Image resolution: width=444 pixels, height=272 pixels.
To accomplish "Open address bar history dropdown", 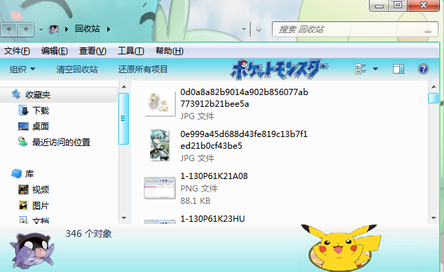I will [x=244, y=29].
